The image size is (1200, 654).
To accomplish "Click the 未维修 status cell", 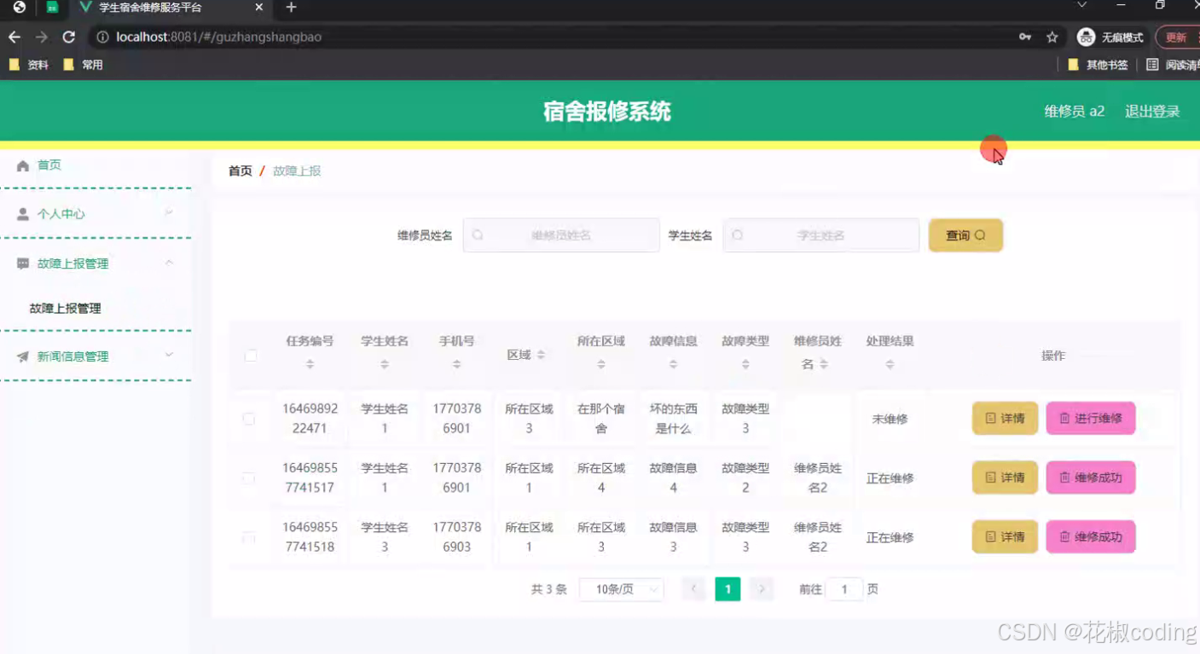I will point(890,420).
